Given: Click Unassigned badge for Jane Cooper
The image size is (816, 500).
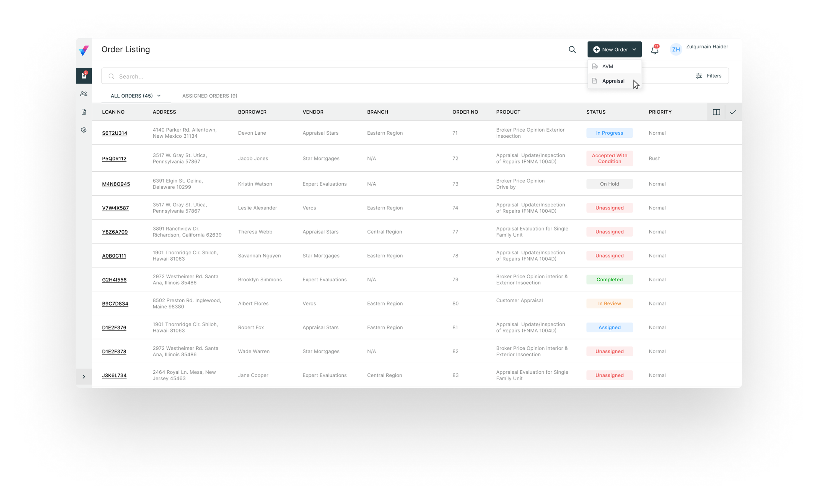Looking at the screenshot, I should [609, 375].
